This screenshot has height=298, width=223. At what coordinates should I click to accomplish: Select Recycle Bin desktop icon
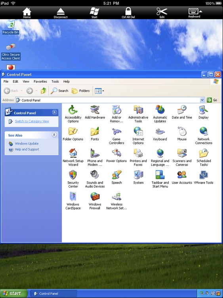click(x=11, y=27)
